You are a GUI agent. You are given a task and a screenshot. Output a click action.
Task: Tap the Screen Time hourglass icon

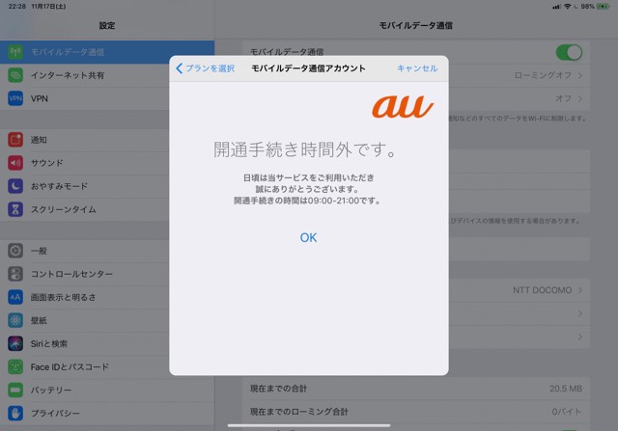pyautogui.click(x=15, y=209)
